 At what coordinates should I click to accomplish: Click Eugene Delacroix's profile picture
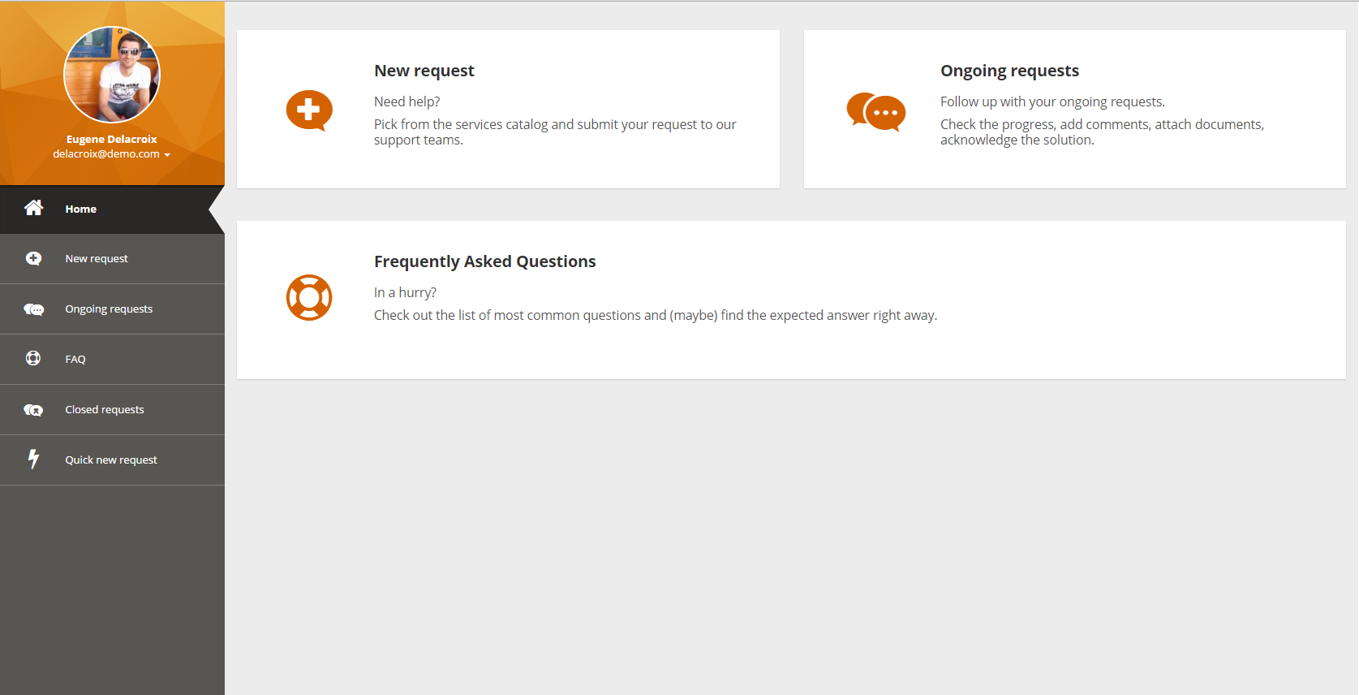(x=112, y=75)
